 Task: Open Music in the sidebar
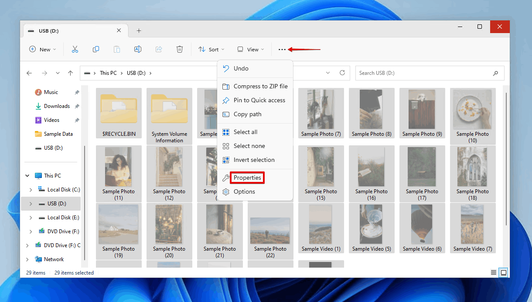(x=51, y=92)
